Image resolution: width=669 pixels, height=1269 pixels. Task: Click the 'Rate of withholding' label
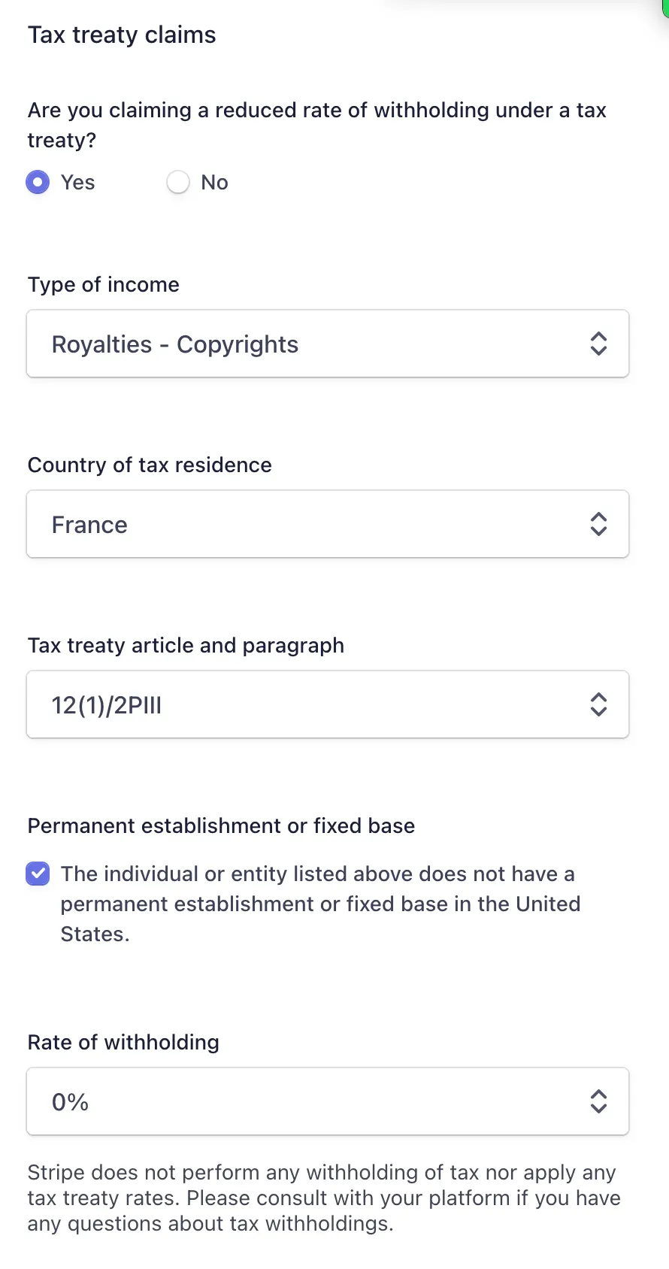[123, 1043]
